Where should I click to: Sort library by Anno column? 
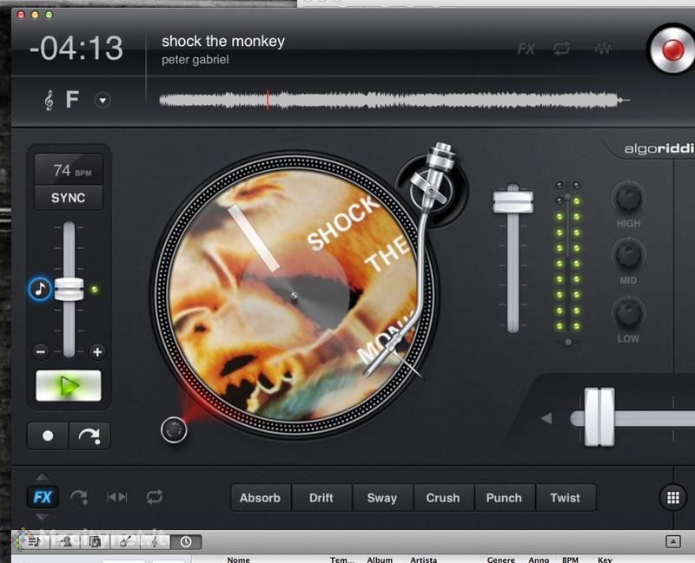539,560
